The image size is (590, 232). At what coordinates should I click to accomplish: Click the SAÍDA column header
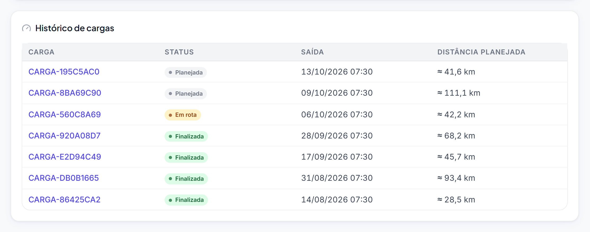(x=312, y=52)
